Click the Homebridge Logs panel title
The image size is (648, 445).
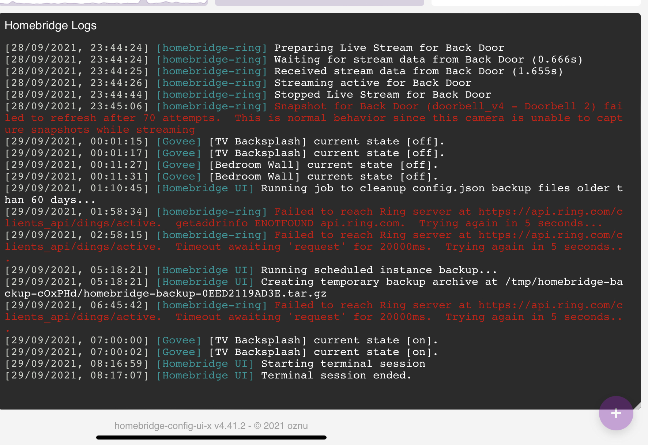(x=50, y=25)
